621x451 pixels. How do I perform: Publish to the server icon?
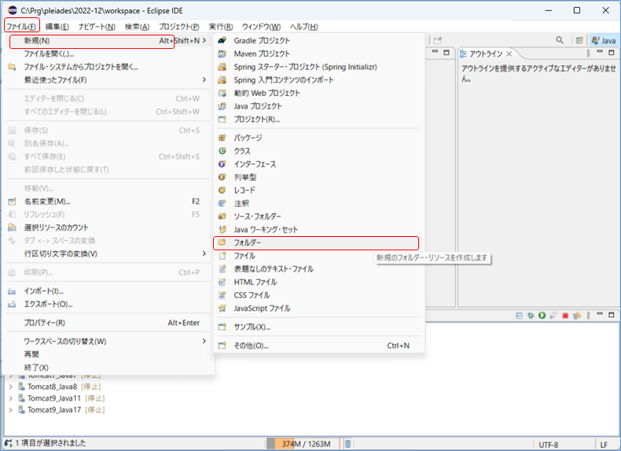pos(577,316)
